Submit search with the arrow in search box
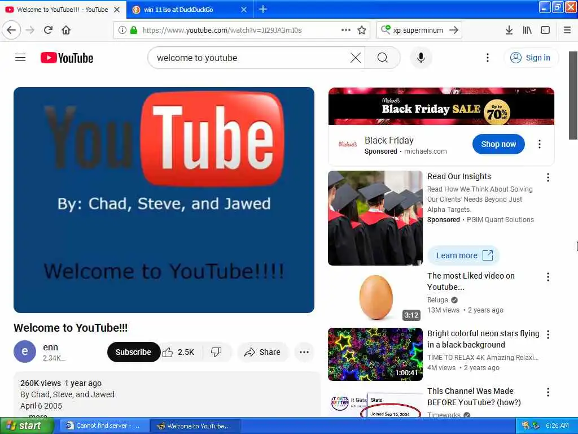578x434 pixels. (x=454, y=30)
